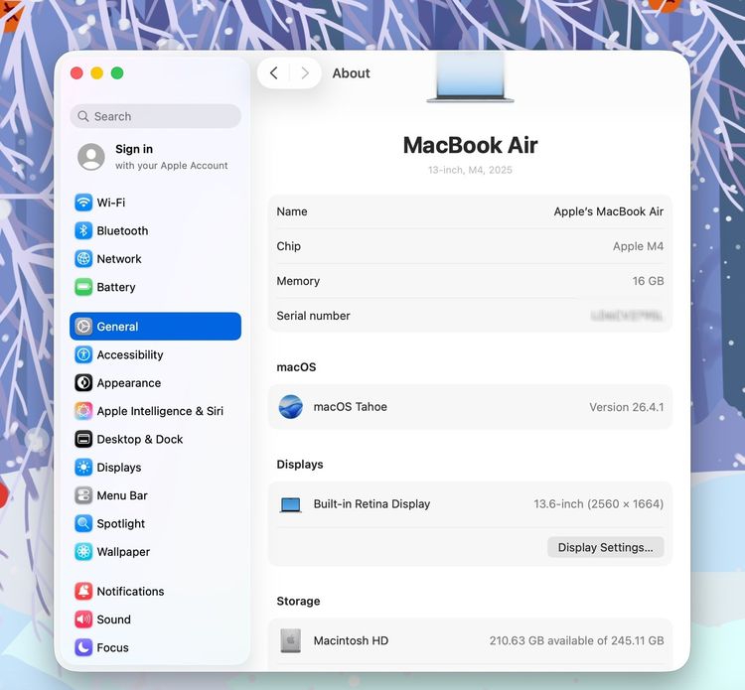Screen dimensions: 745x690
Task: Go back with the left chevron
Action: click(274, 73)
